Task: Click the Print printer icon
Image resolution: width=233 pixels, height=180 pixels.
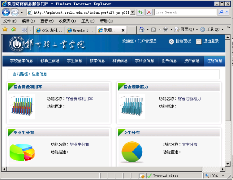Action: [x=166, y=30]
